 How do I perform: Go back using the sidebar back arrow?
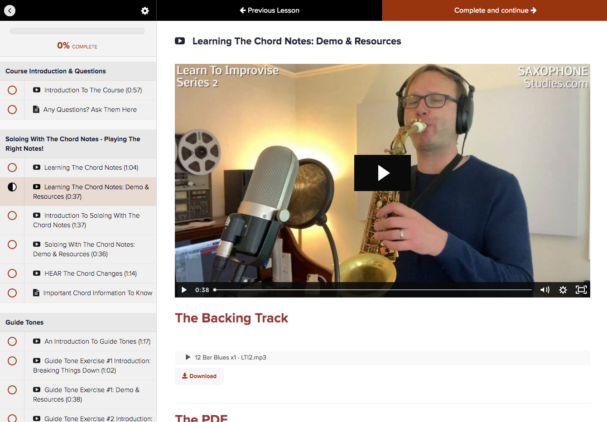[x=10, y=10]
